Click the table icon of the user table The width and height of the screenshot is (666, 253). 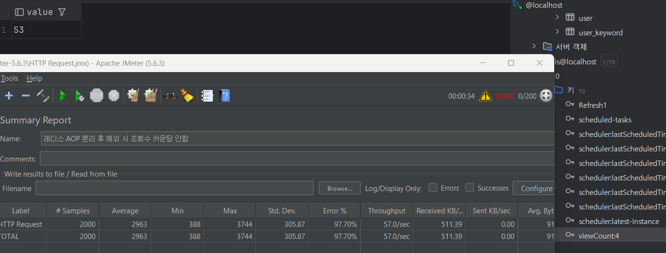pyautogui.click(x=570, y=17)
